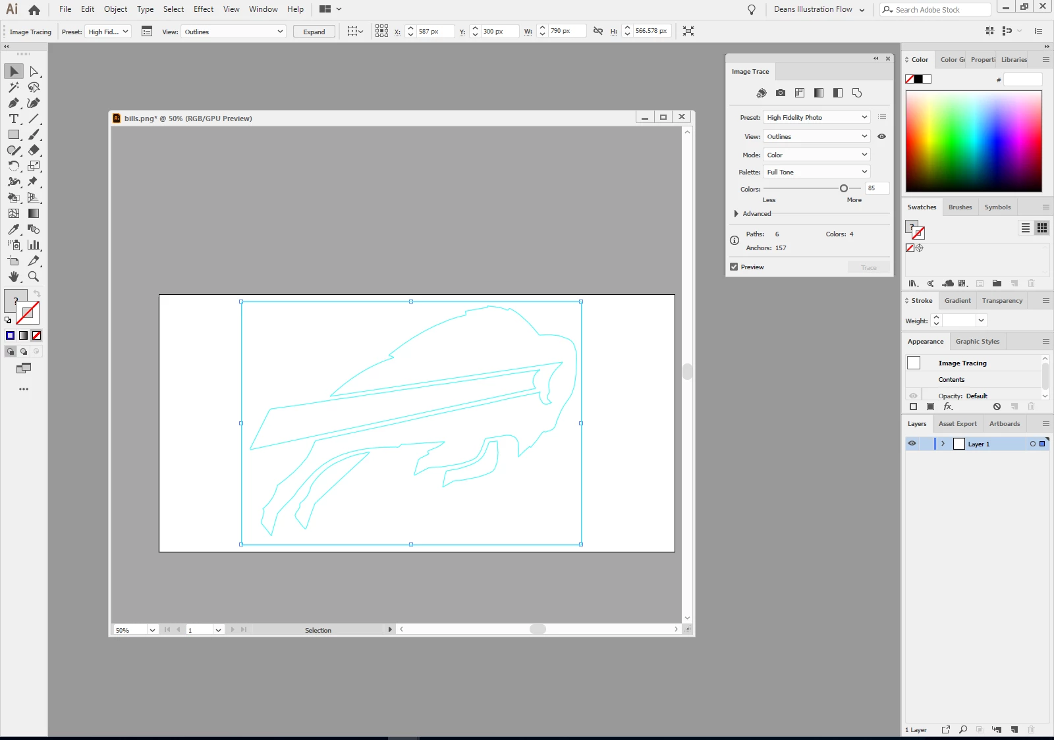Select the Selection tool arrow
Image resolution: width=1054 pixels, height=740 pixels.
click(x=14, y=71)
